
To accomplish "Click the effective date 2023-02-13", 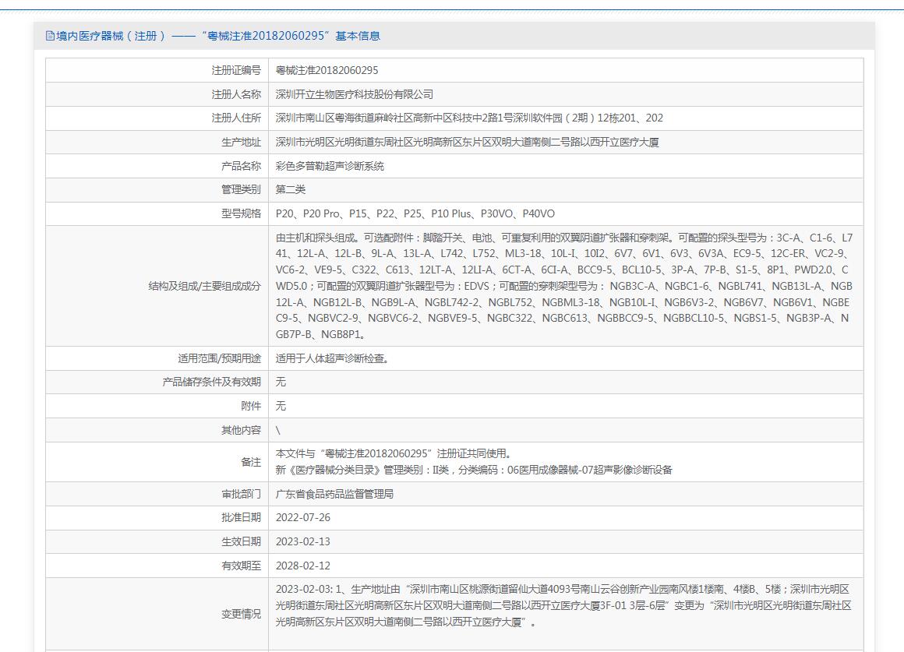I will point(303,542).
